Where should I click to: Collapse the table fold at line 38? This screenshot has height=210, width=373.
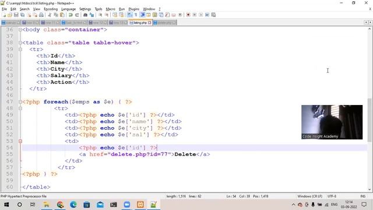tap(20, 43)
